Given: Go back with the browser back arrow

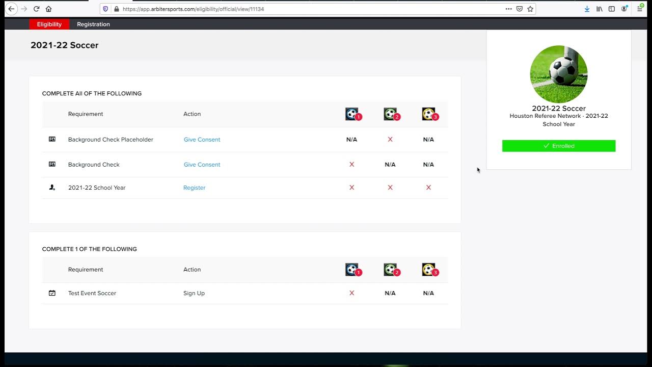Looking at the screenshot, I should point(11,9).
